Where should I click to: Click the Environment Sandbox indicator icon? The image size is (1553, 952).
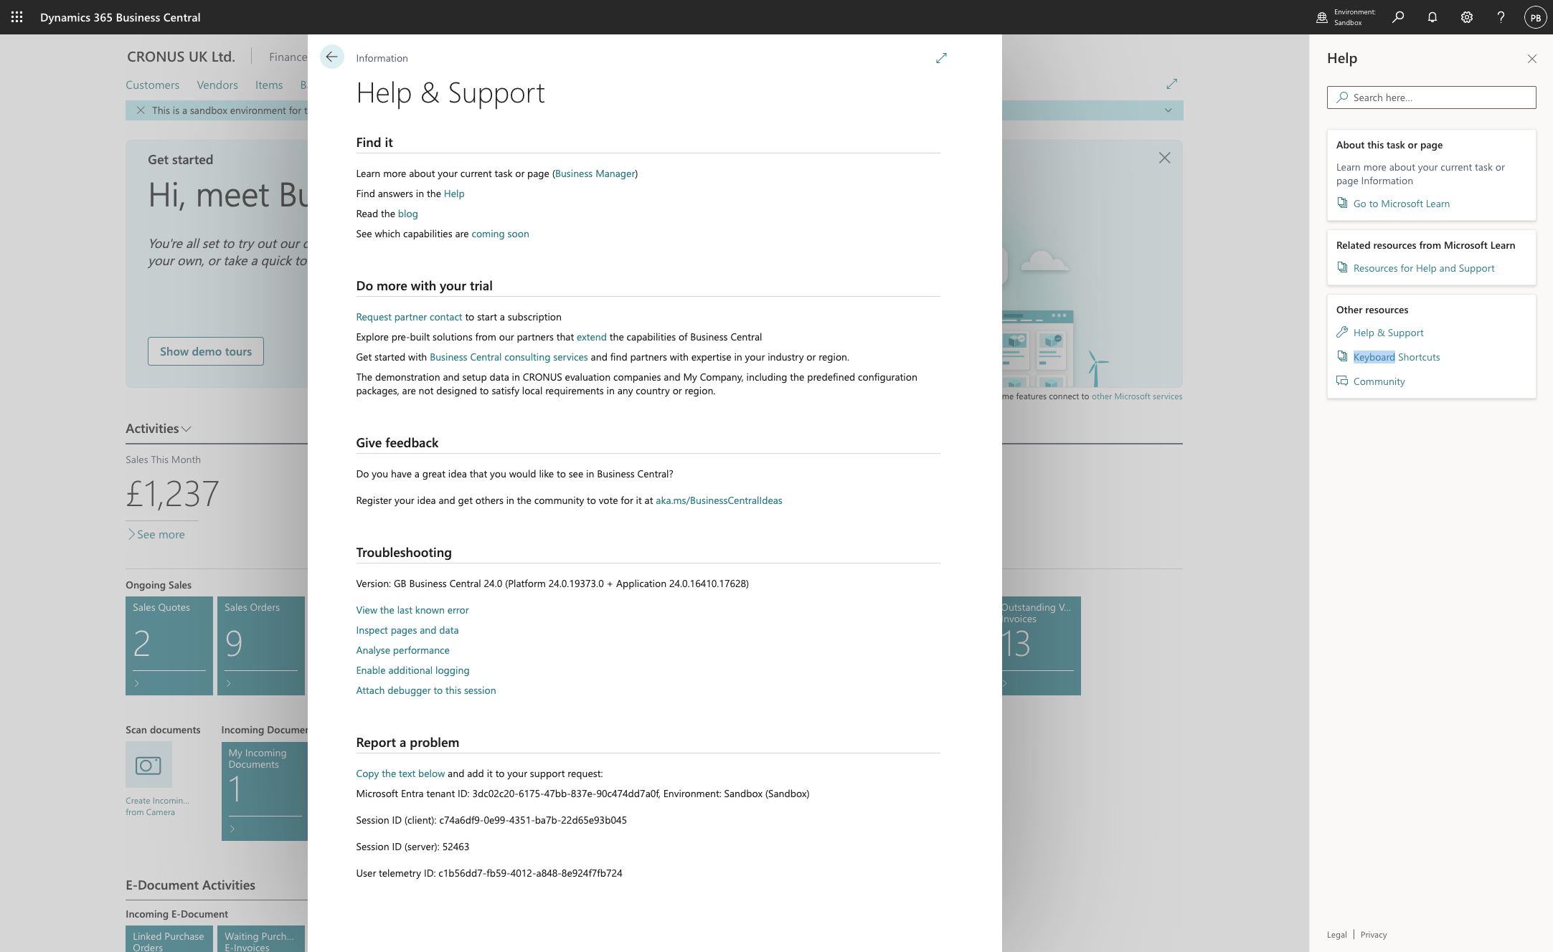(1322, 17)
